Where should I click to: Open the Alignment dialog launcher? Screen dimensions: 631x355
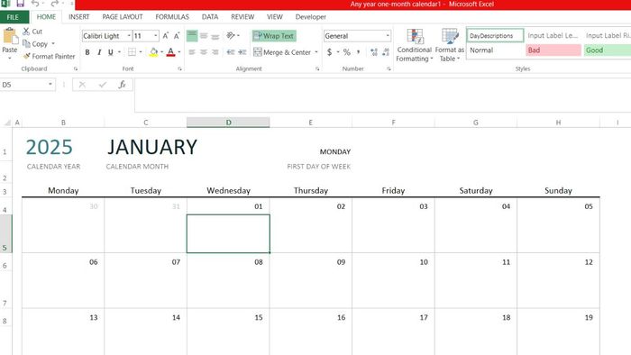point(317,68)
